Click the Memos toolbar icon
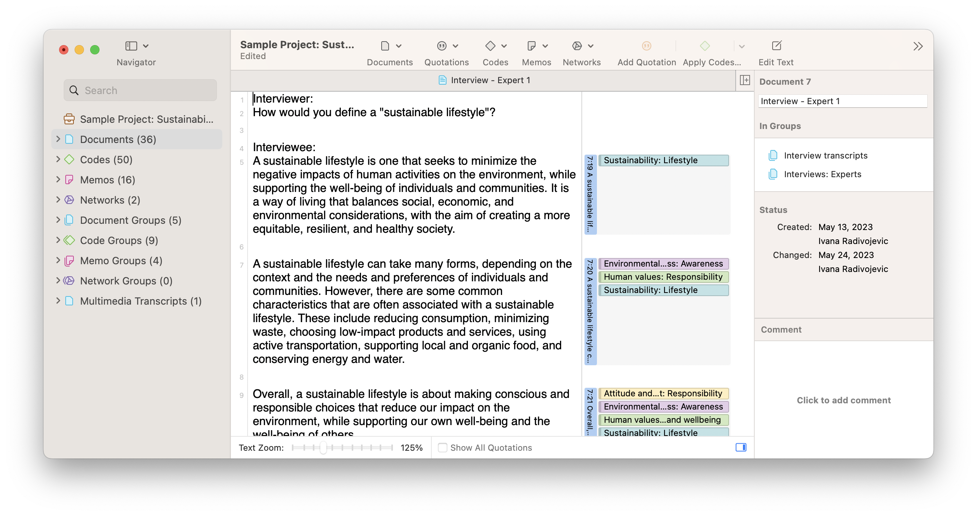 pyautogui.click(x=531, y=46)
